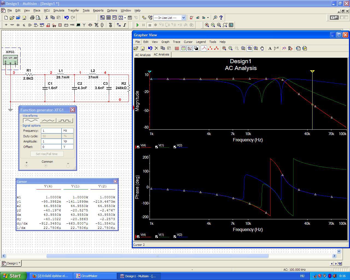The image size is (350, 280).
Task: Uncheck V(1) trace in phase legend
Action: (x=157, y=237)
